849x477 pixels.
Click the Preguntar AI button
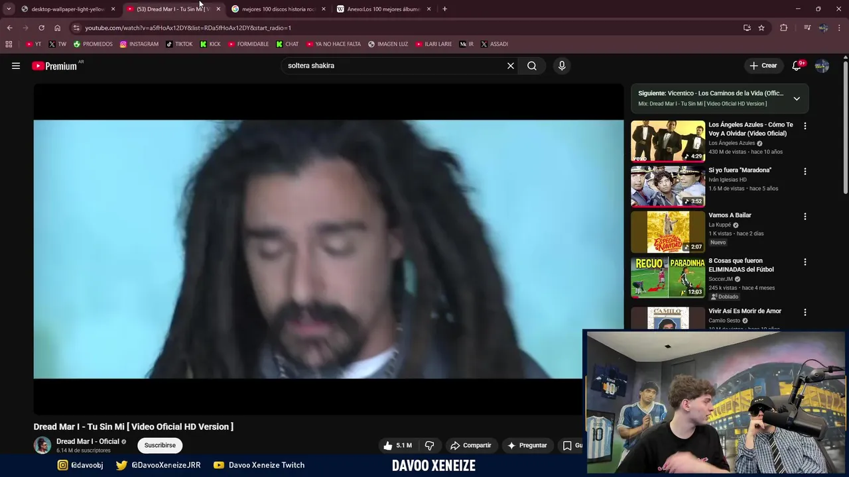pyautogui.click(x=527, y=445)
